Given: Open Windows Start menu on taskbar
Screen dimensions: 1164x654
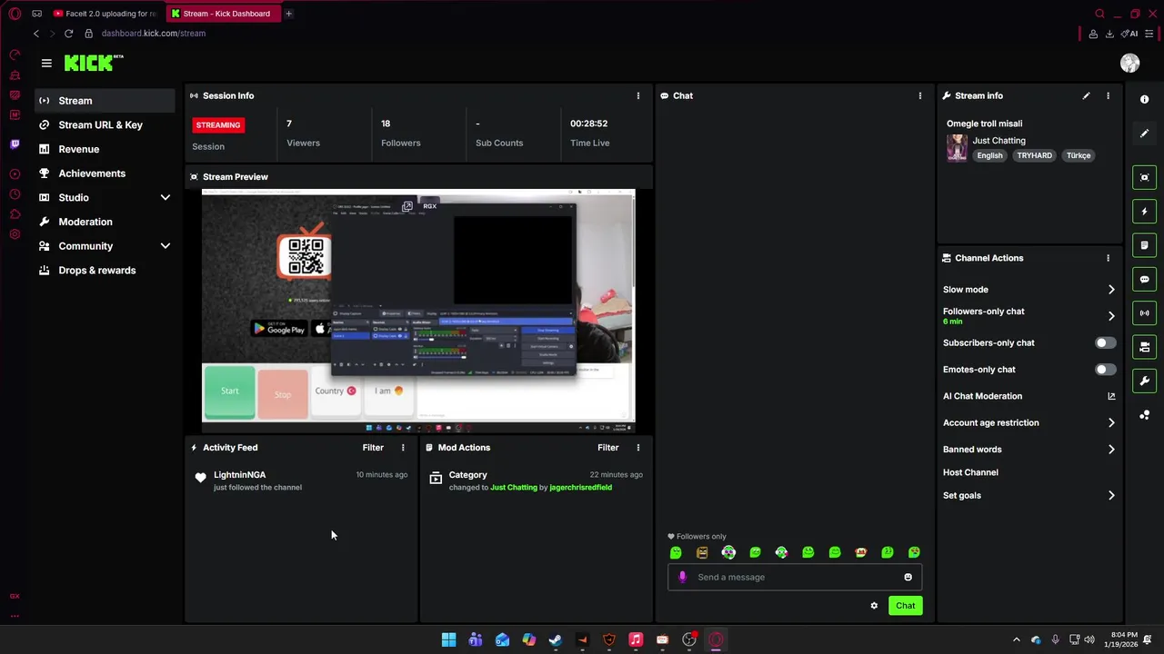Looking at the screenshot, I should coord(448,640).
